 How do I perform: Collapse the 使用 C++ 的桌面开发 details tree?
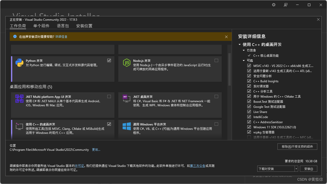[x=240, y=44]
